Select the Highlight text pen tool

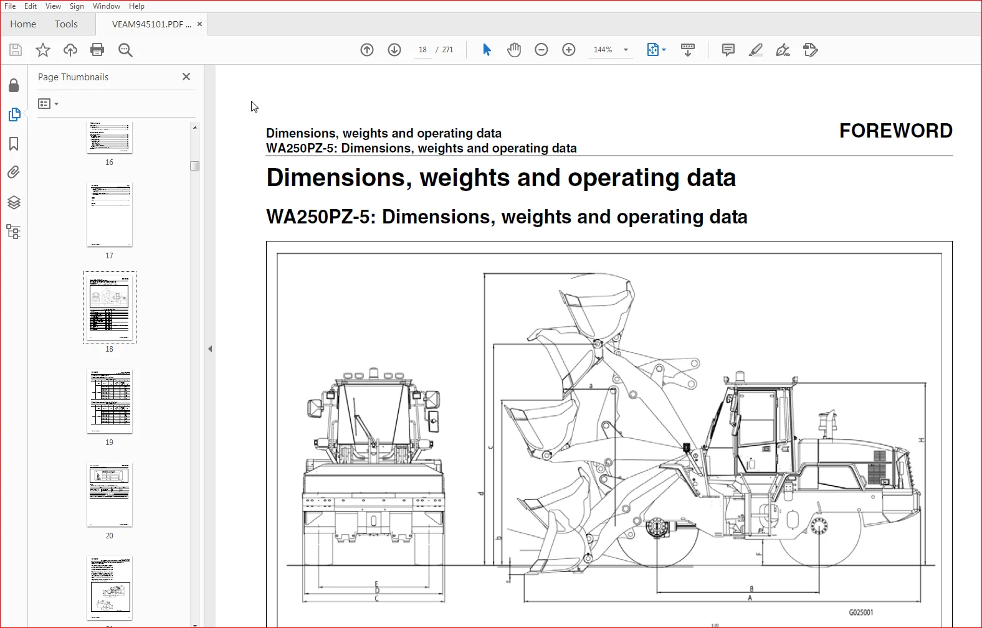pos(756,50)
